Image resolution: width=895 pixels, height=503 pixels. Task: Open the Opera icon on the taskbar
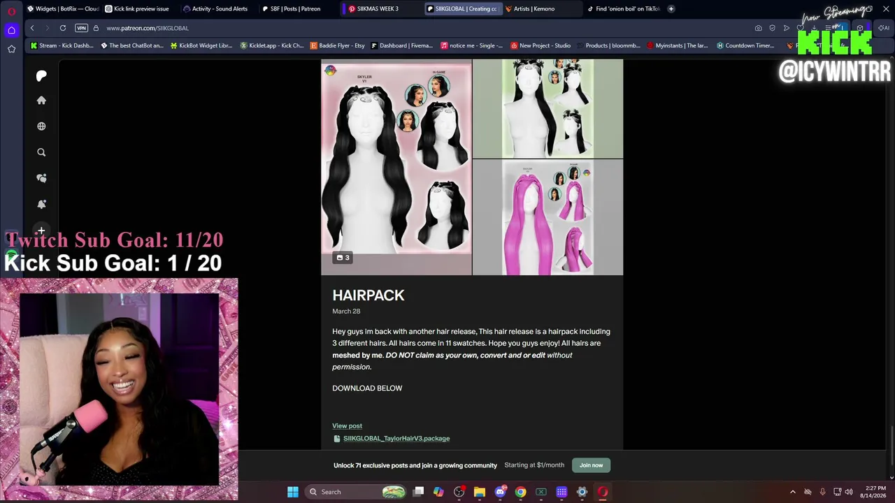click(x=603, y=492)
